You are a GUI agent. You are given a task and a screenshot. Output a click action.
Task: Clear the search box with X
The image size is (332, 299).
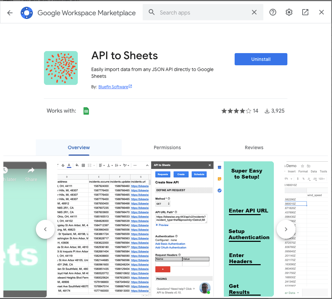pyautogui.click(x=254, y=12)
